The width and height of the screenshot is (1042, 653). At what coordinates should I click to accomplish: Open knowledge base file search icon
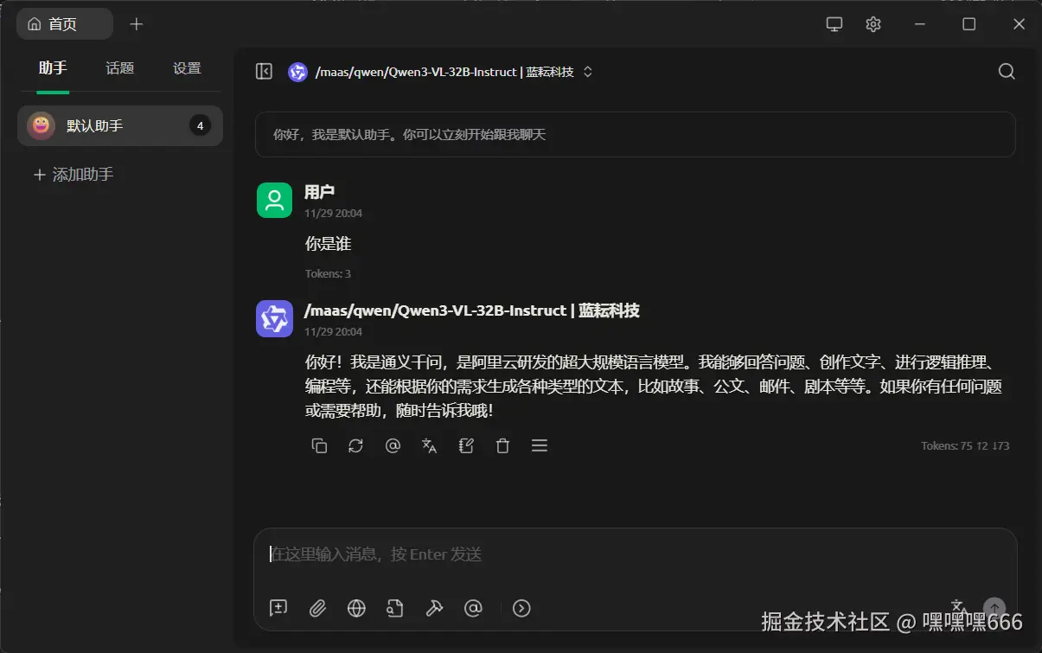pos(395,608)
